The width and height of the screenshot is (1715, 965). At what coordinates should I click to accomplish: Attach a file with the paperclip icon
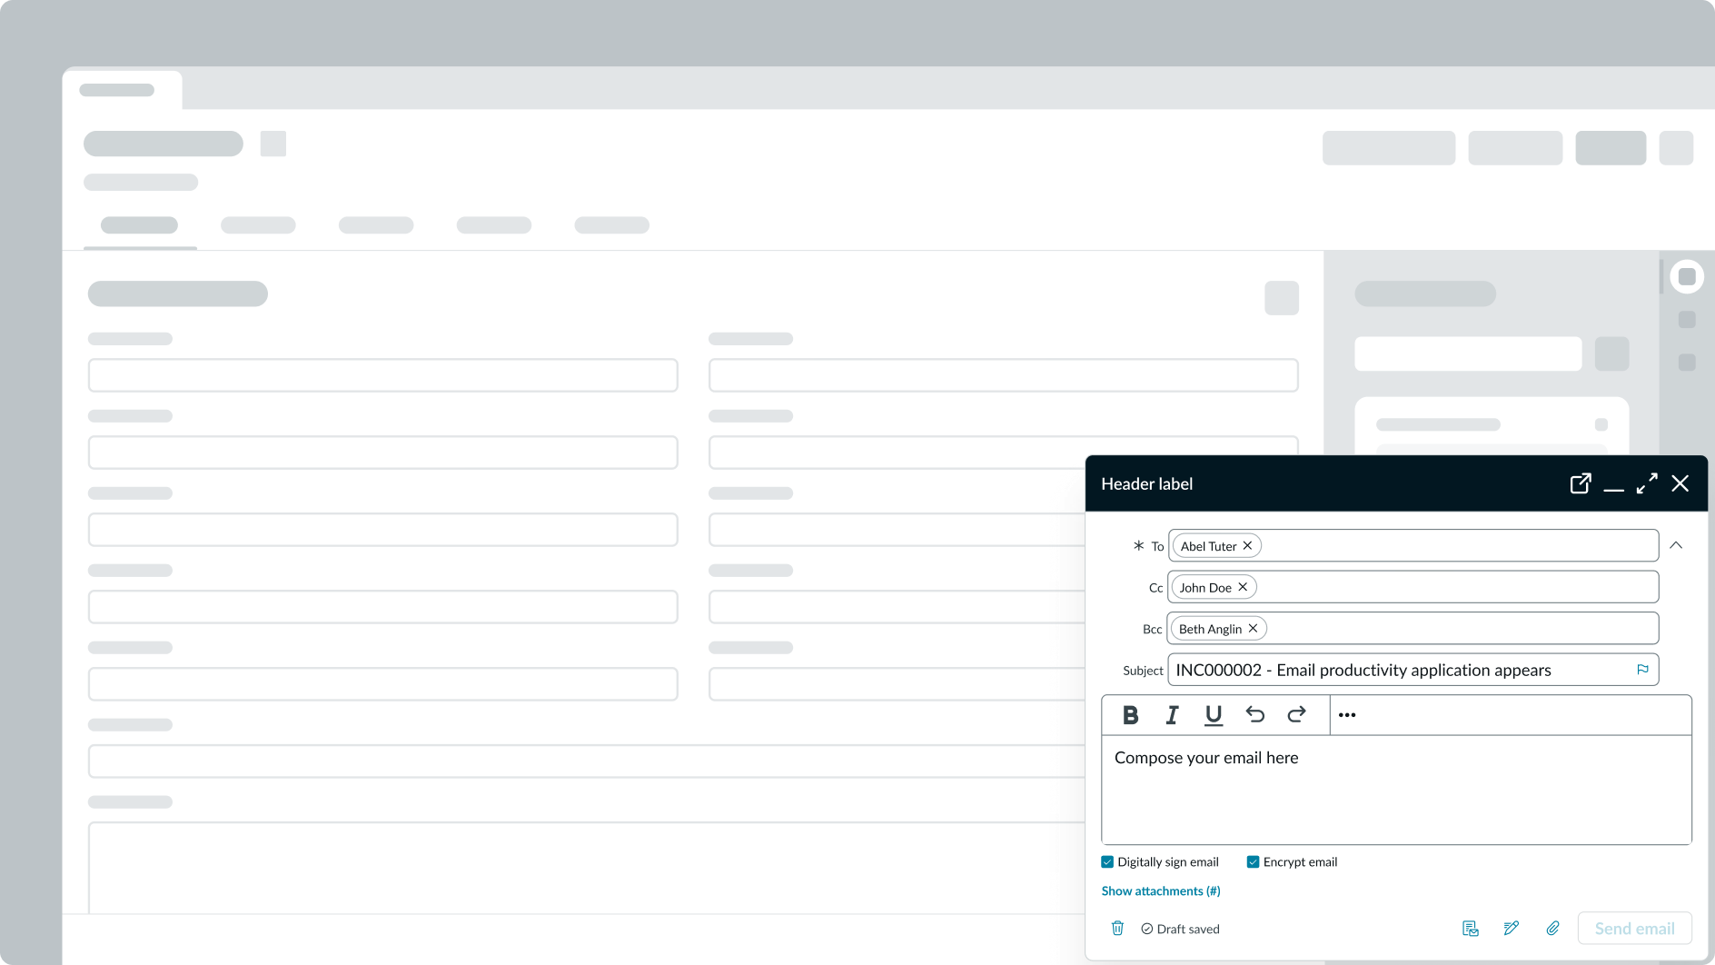[x=1552, y=928]
